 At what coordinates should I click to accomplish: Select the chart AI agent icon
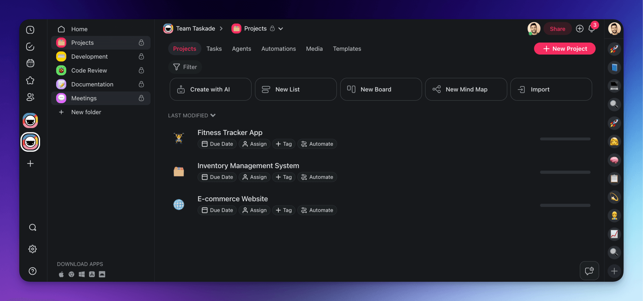(x=614, y=234)
